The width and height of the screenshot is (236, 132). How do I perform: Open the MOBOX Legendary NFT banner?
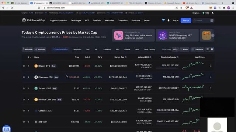(x=177, y=35)
